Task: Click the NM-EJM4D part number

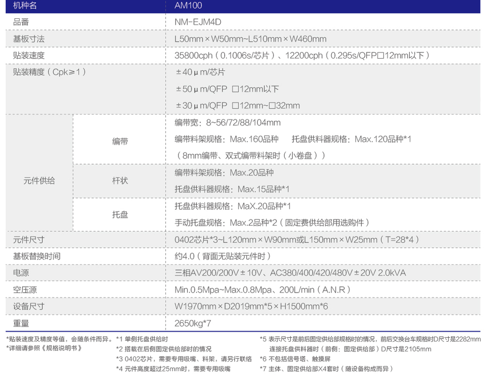Action: (198, 22)
